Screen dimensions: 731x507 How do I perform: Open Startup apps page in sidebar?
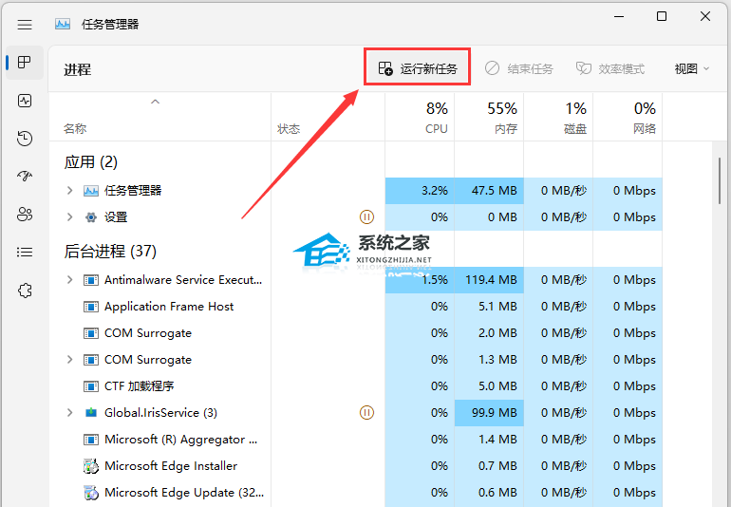[25, 177]
